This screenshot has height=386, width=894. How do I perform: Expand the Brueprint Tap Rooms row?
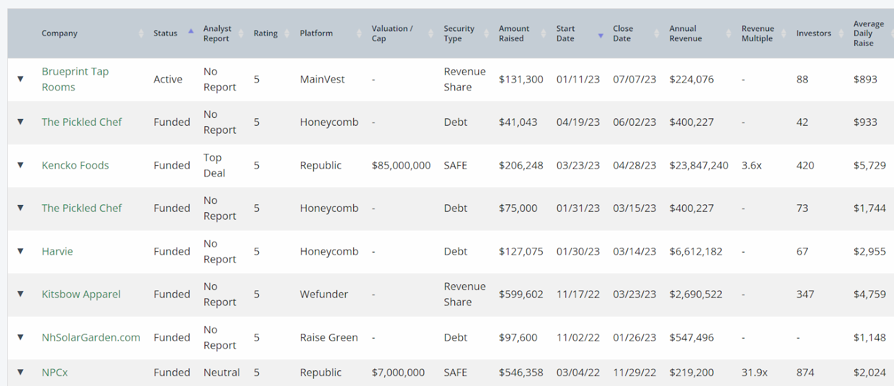tap(21, 79)
